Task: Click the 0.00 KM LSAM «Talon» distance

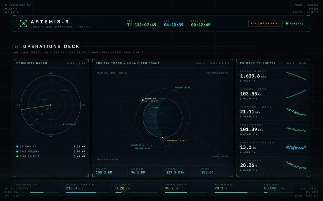Action: 79,151
